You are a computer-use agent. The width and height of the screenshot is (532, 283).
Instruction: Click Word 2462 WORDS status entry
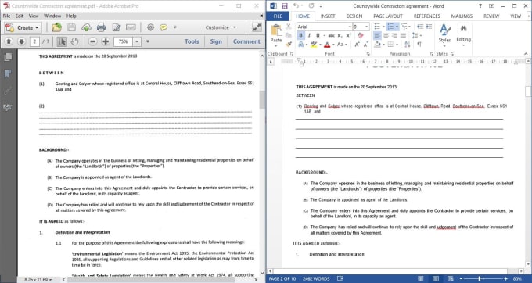(x=316, y=278)
